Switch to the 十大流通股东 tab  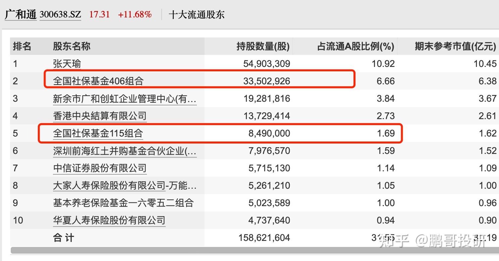click(198, 14)
